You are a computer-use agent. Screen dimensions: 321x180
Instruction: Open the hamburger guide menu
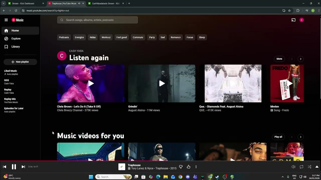click(6, 20)
